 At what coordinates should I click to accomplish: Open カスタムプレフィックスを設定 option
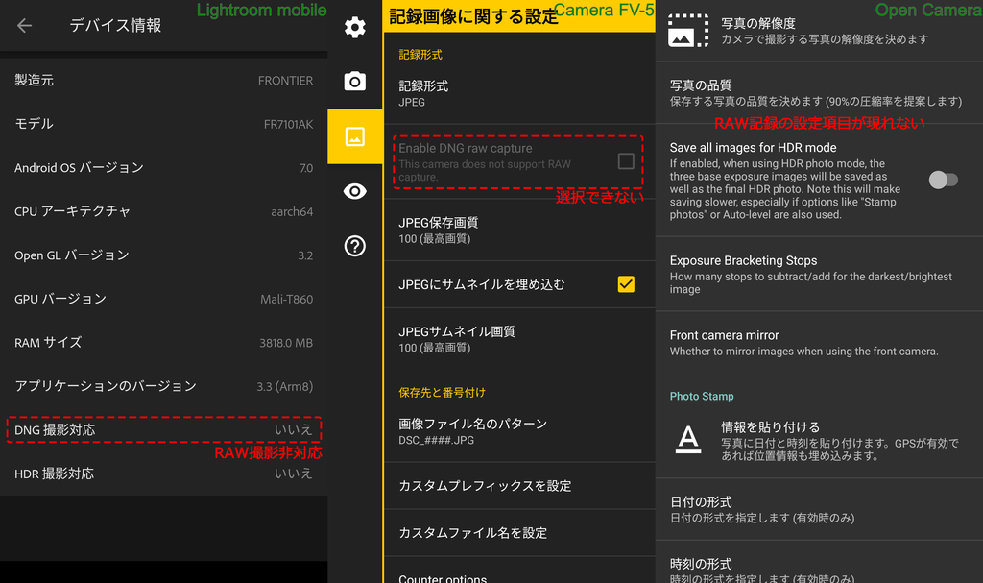coord(519,486)
